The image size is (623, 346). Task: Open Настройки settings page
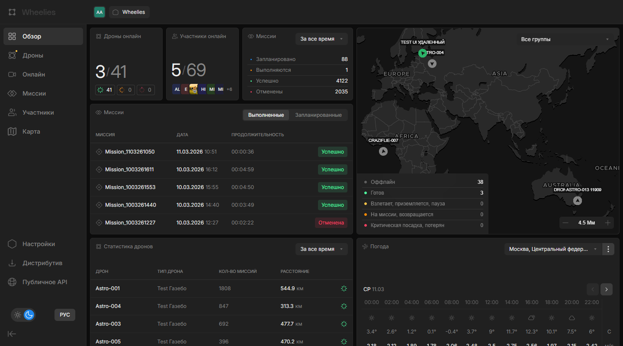(39, 244)
